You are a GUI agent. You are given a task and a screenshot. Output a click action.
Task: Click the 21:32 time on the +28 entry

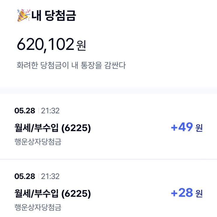click(x=50, y=176)
